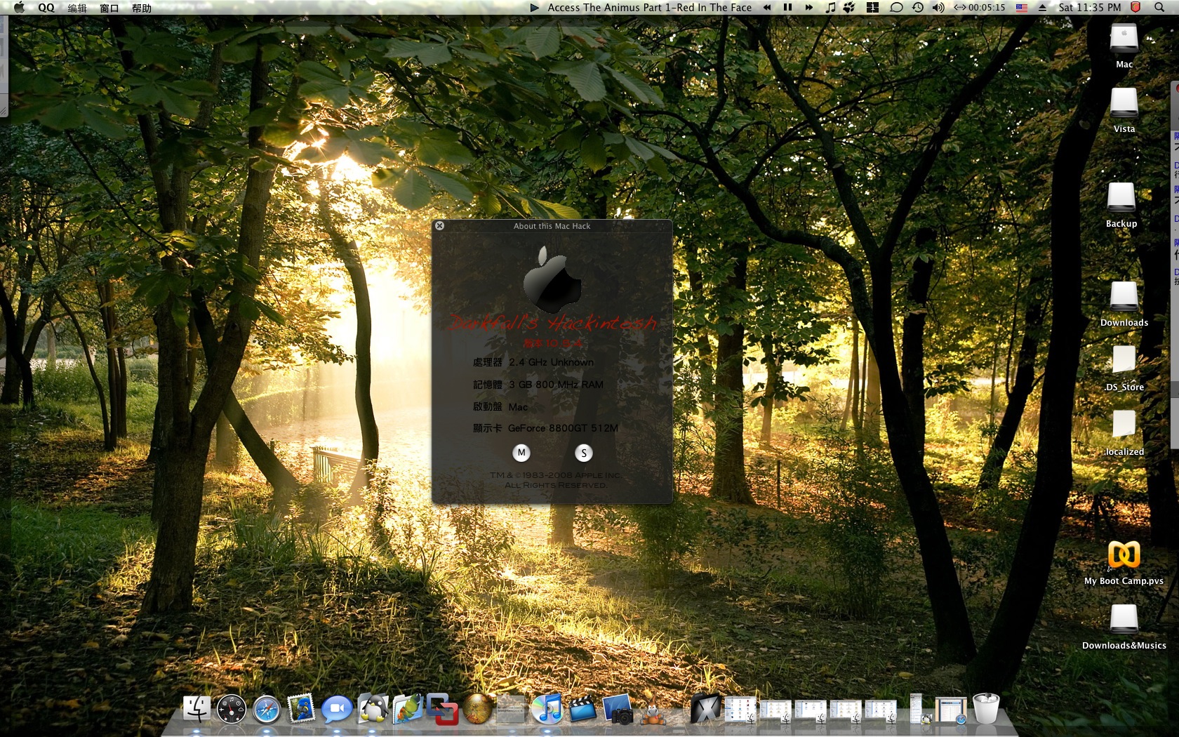Click the Apple logo in About window

tap(552, 279)
